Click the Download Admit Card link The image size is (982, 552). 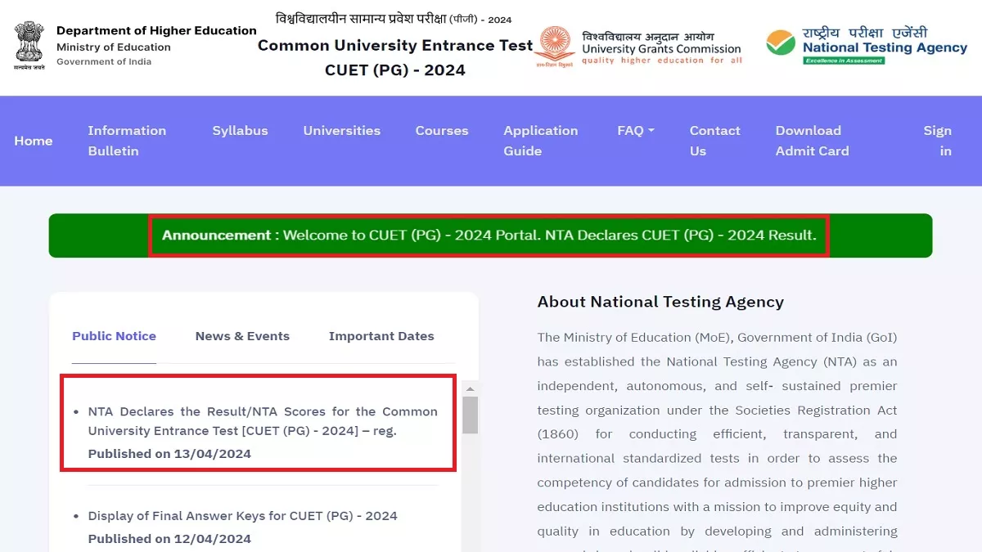click(813, 141)
